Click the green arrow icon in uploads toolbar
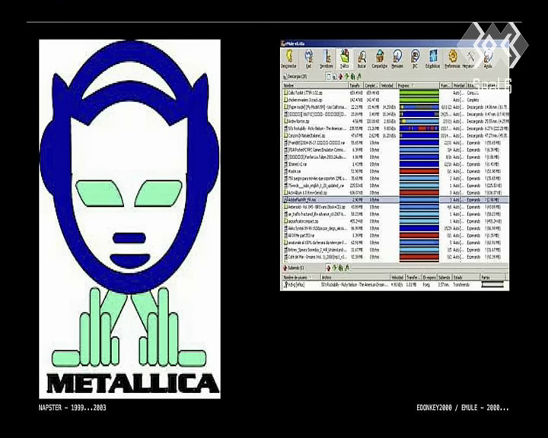This screenshot has width=548, height=438. [334, 268]
